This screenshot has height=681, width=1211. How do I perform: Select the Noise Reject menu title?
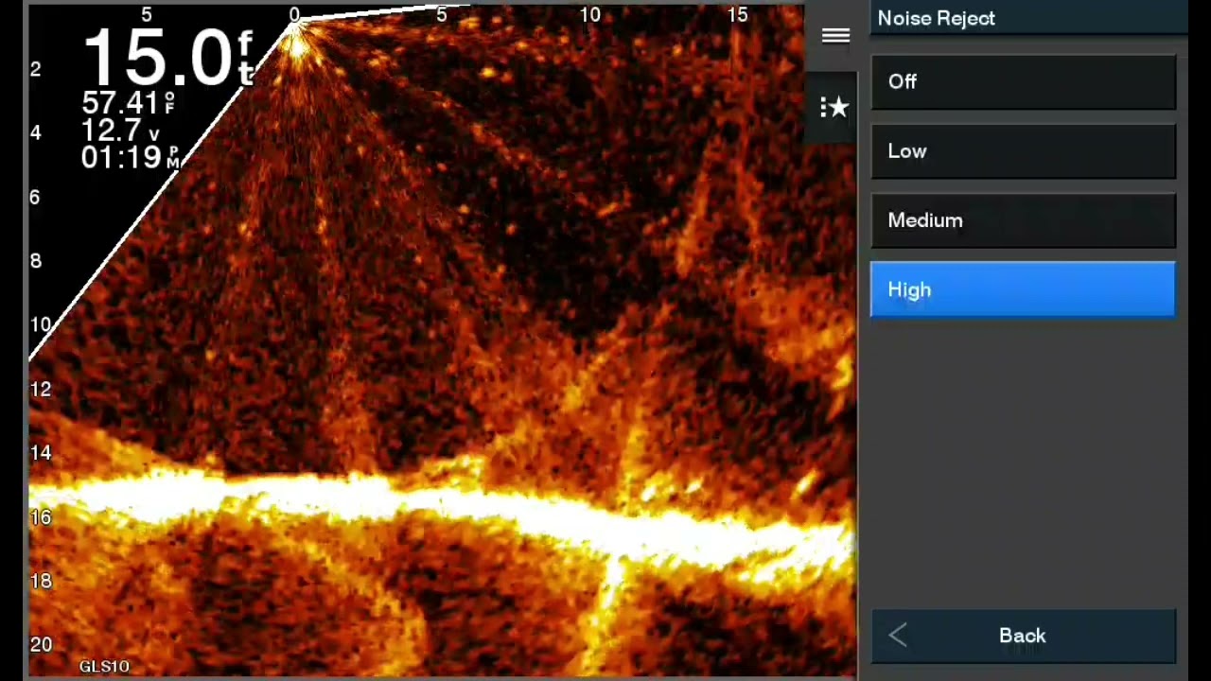tap(936, 18)
